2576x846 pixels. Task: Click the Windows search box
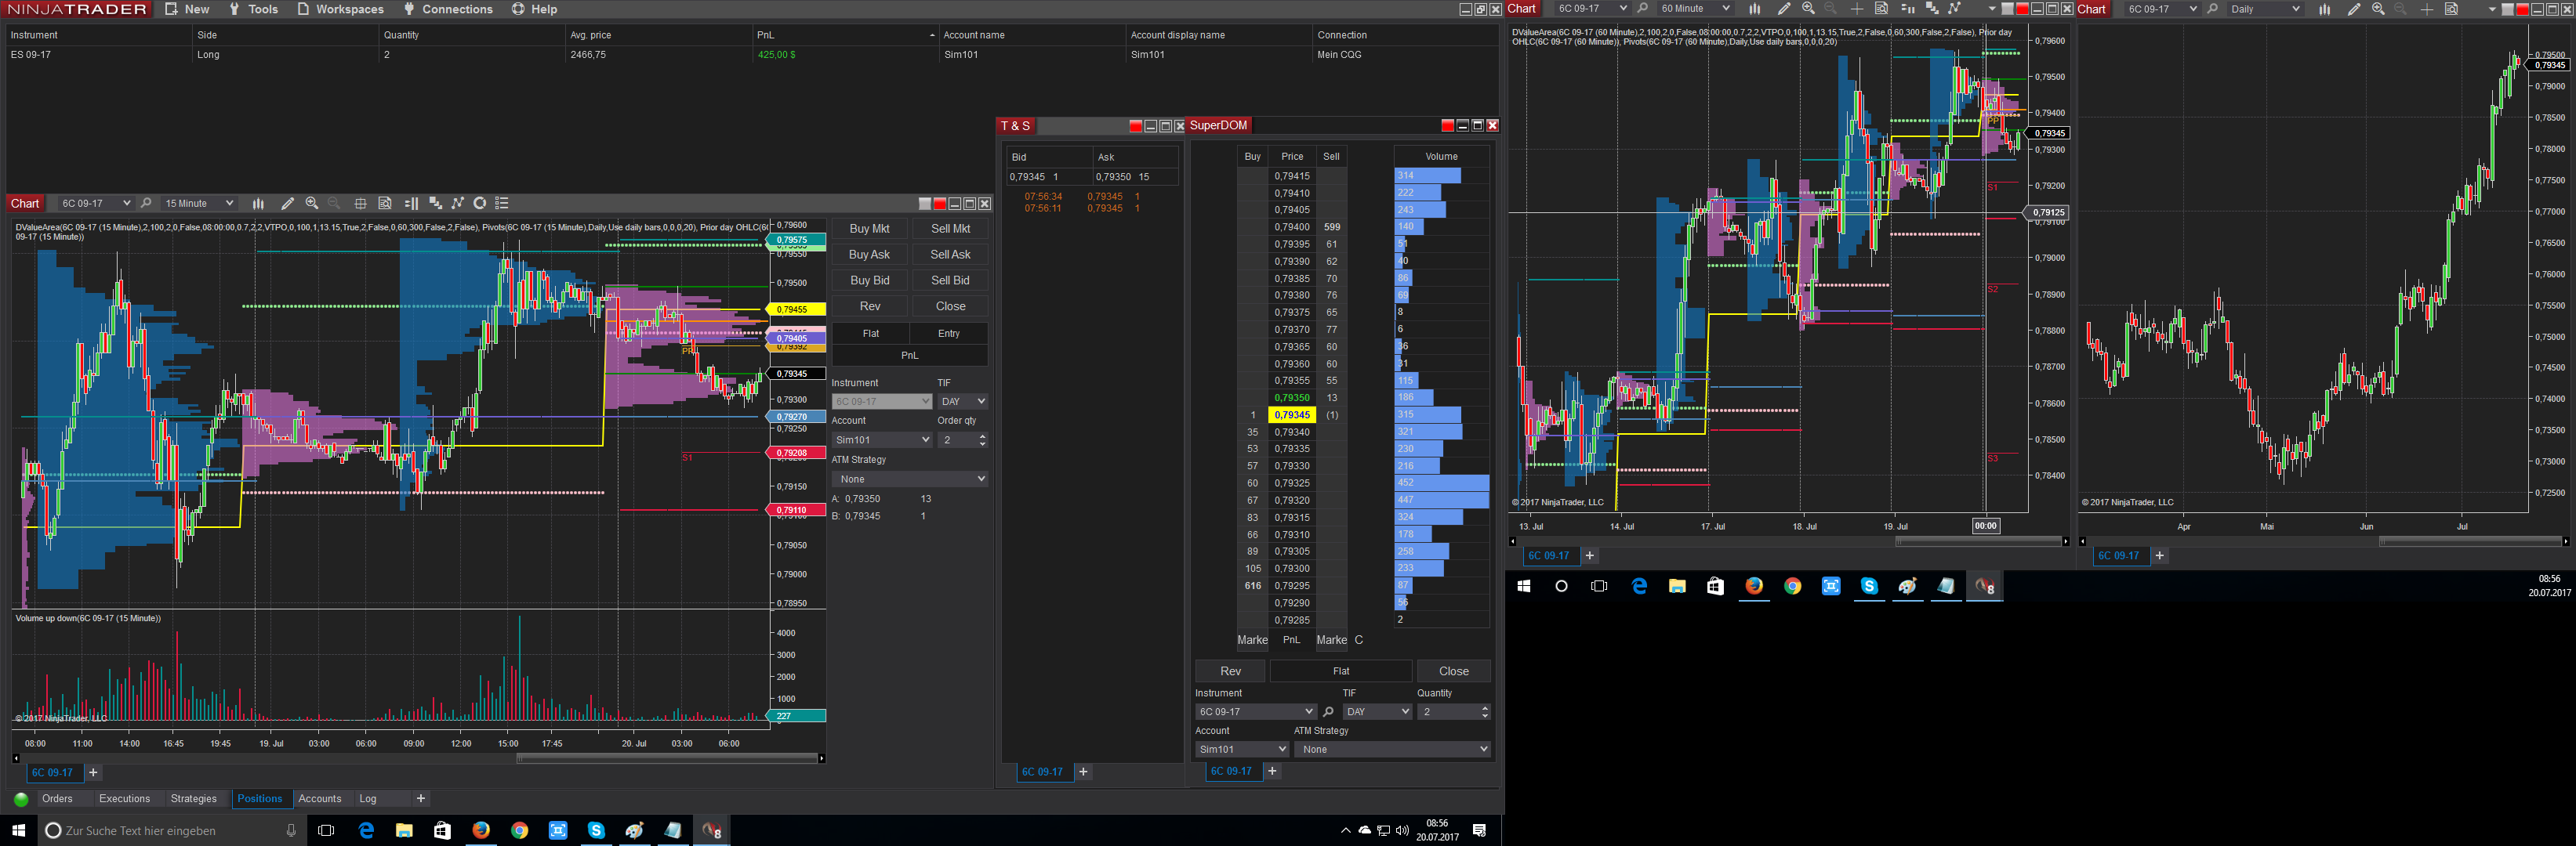pyautogui.click(x=172, y=831)
